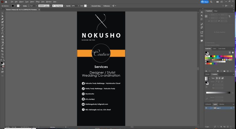Toggle the Scale Strokes & Effects checkbox
Viewport: 236px width, 129px height.
[206, 45]
